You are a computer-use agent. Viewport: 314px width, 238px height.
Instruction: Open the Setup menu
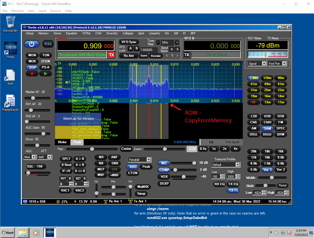[30, 33]
